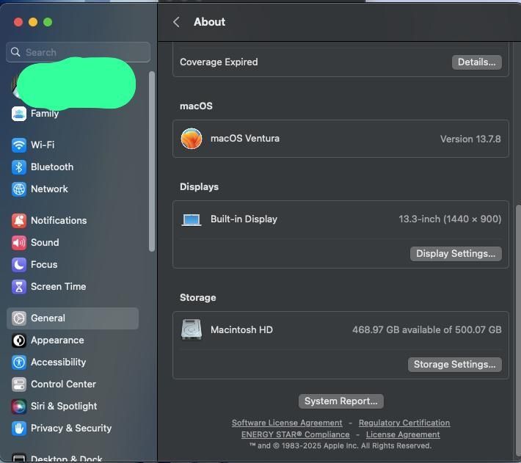Viewport: 521px width, 463px height.
Task: Open Sound settings label
Action: click(45, 242)
